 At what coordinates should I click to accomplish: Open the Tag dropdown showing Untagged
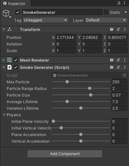tap(46, 20)
